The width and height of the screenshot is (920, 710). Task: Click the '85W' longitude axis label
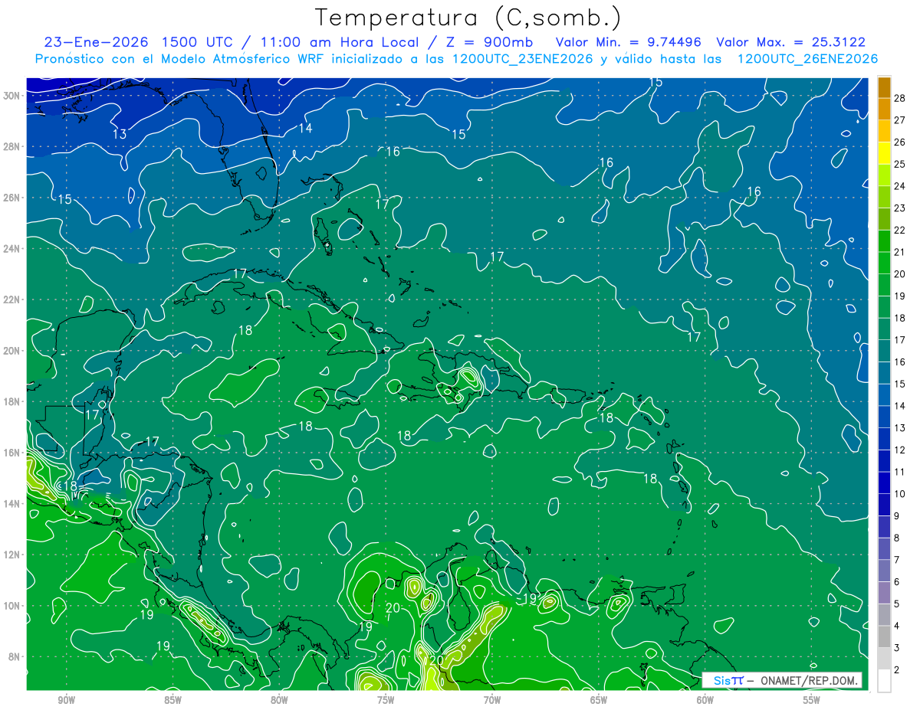pos(172,699)
